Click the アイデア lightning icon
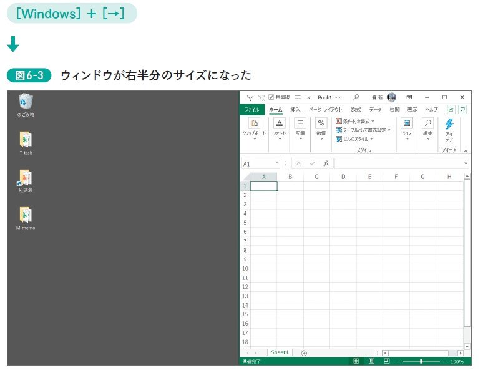This screenshot has width=483, height=373. click(449, 124)
